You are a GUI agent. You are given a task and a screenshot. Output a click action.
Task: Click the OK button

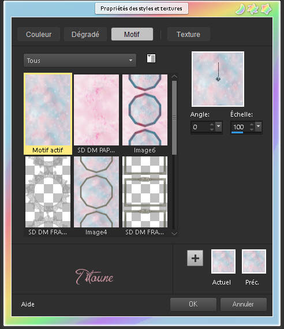(193, 304)
